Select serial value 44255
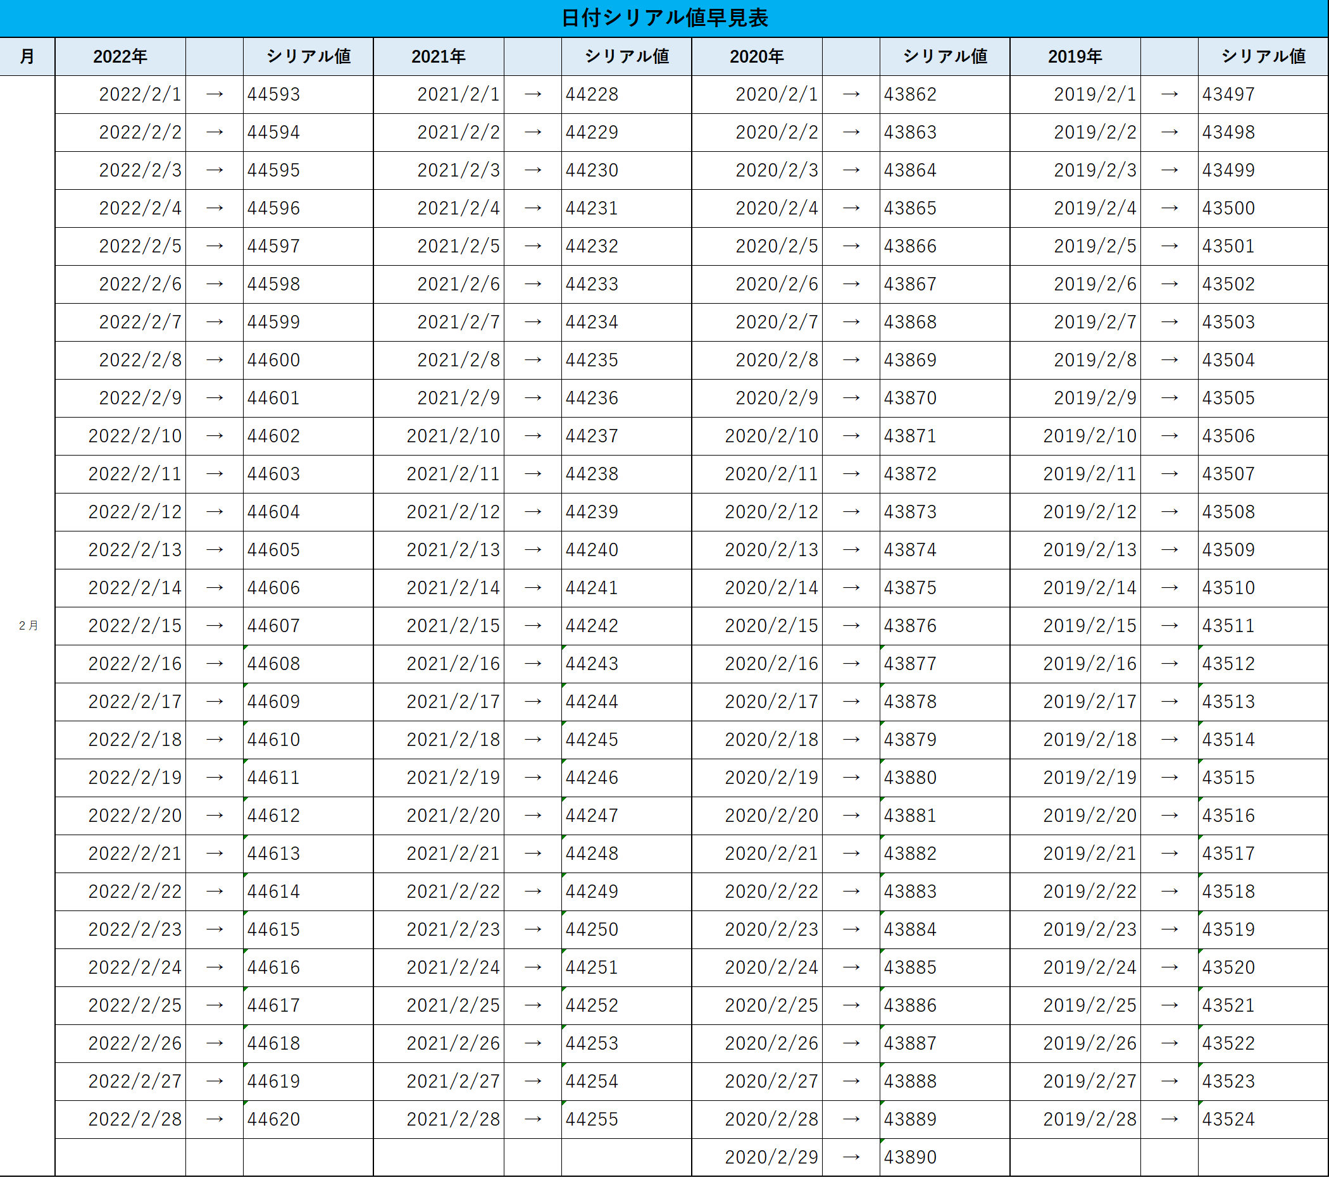Screen dimensions: 1329x1180 627,1119
